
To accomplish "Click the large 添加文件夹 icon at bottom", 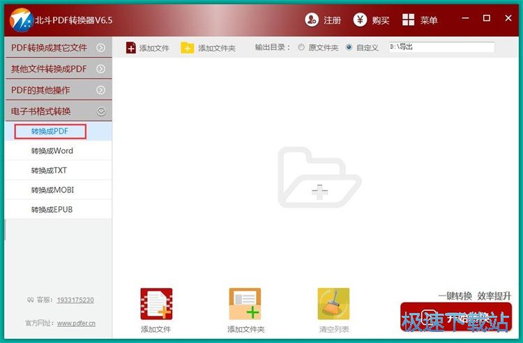I will [x=245, y=304].
